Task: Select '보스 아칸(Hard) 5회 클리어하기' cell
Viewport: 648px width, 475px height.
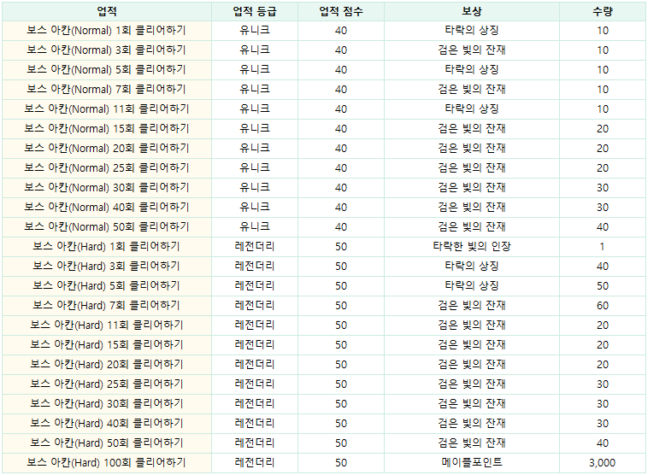Action: 107,286
